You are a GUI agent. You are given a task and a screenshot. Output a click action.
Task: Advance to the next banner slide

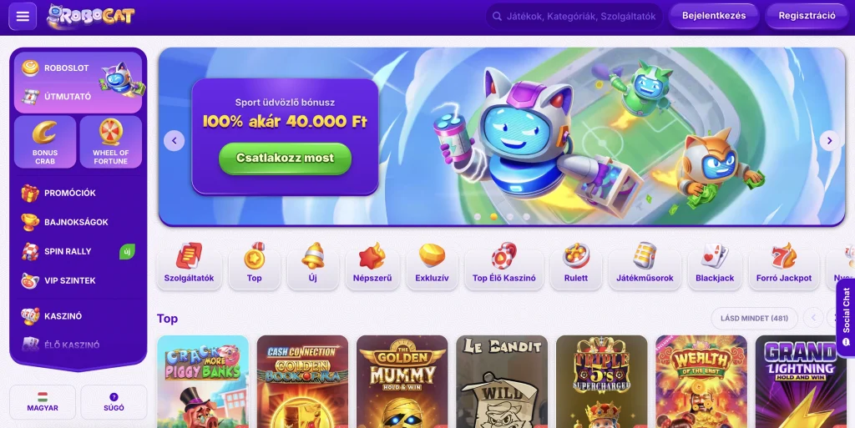click(x=829, y=140)
